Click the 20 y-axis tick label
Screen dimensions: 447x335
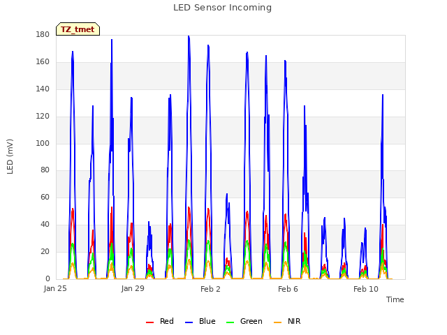tap(45, 251)
